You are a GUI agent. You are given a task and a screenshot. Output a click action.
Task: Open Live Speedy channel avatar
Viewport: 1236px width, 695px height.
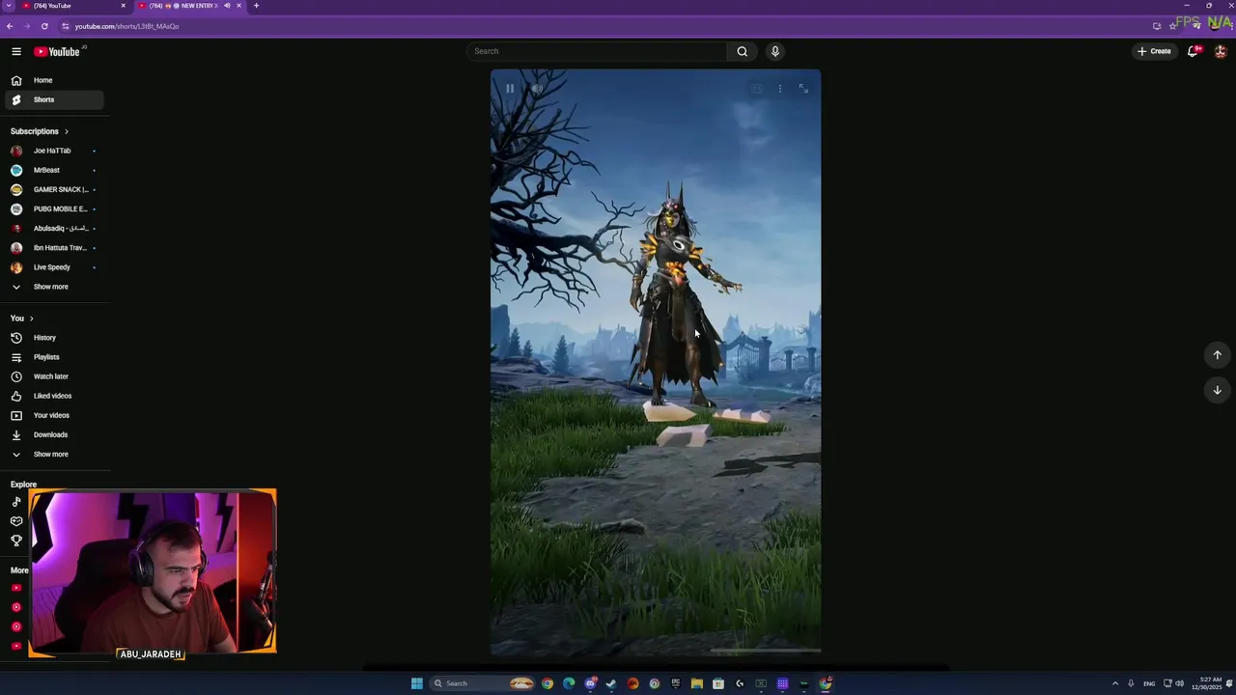coord(16,267)
